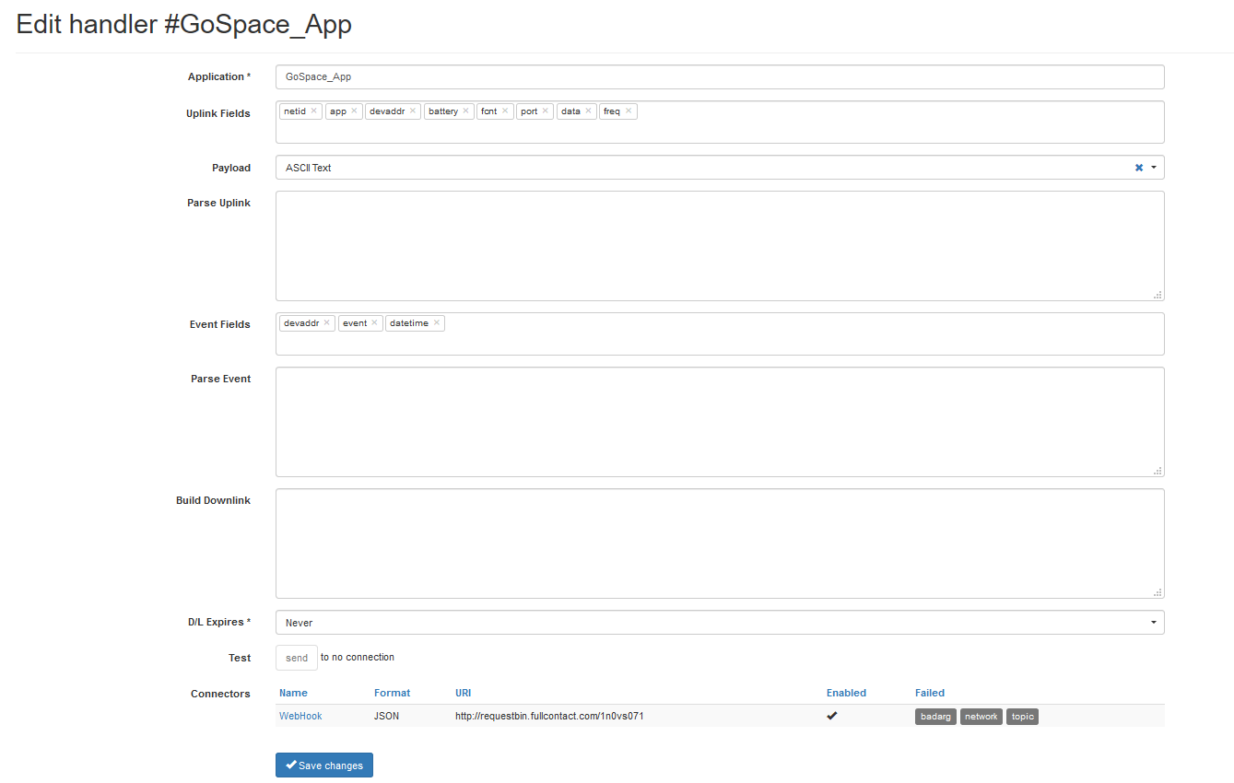Open the Payload dropdown arrow
The image size is (1234, 783).
[1154, 168]
